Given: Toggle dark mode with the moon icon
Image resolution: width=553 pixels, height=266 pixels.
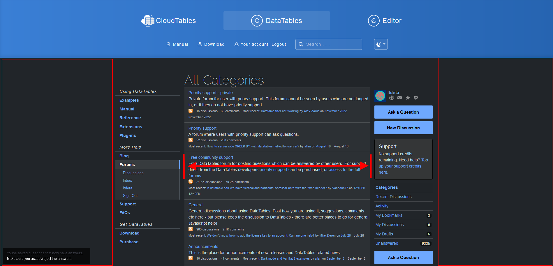Looking at the screenshot, I should 379,44.
